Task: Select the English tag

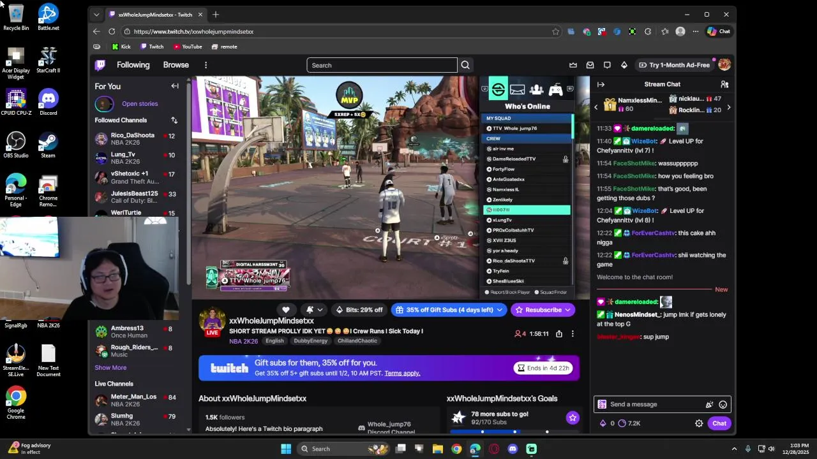Action: tap(274, 341)
